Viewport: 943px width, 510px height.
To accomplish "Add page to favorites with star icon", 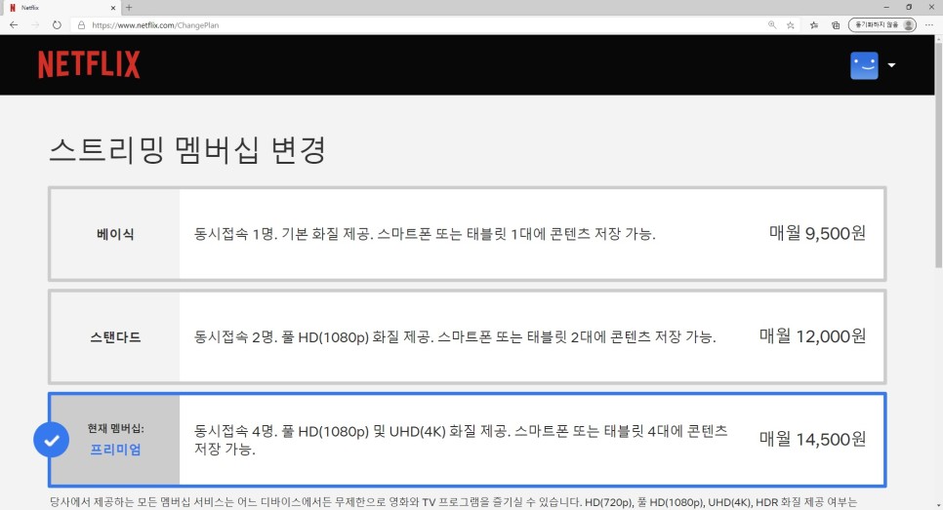I will coord(791,25).
